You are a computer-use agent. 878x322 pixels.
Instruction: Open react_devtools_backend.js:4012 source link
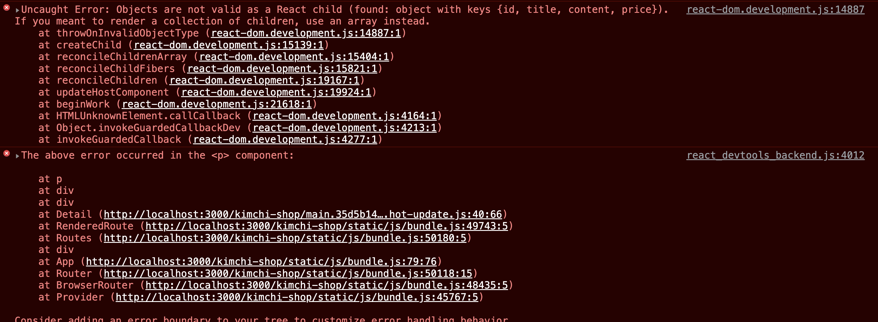click(x=775, y=156)
